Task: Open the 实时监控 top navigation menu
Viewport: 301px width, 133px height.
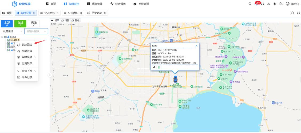Action: point(72,4)
